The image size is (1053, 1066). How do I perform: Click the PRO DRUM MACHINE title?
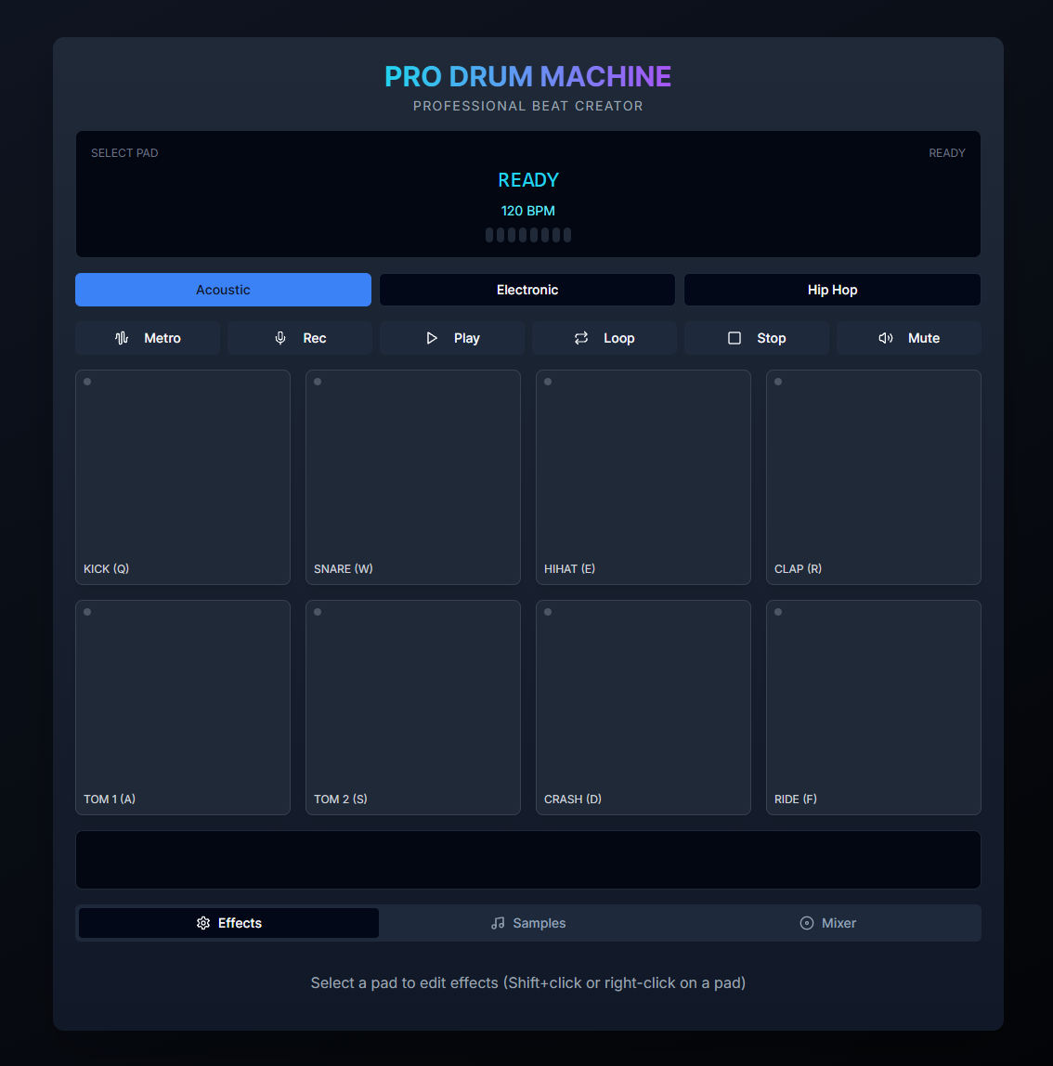[528, 76]
